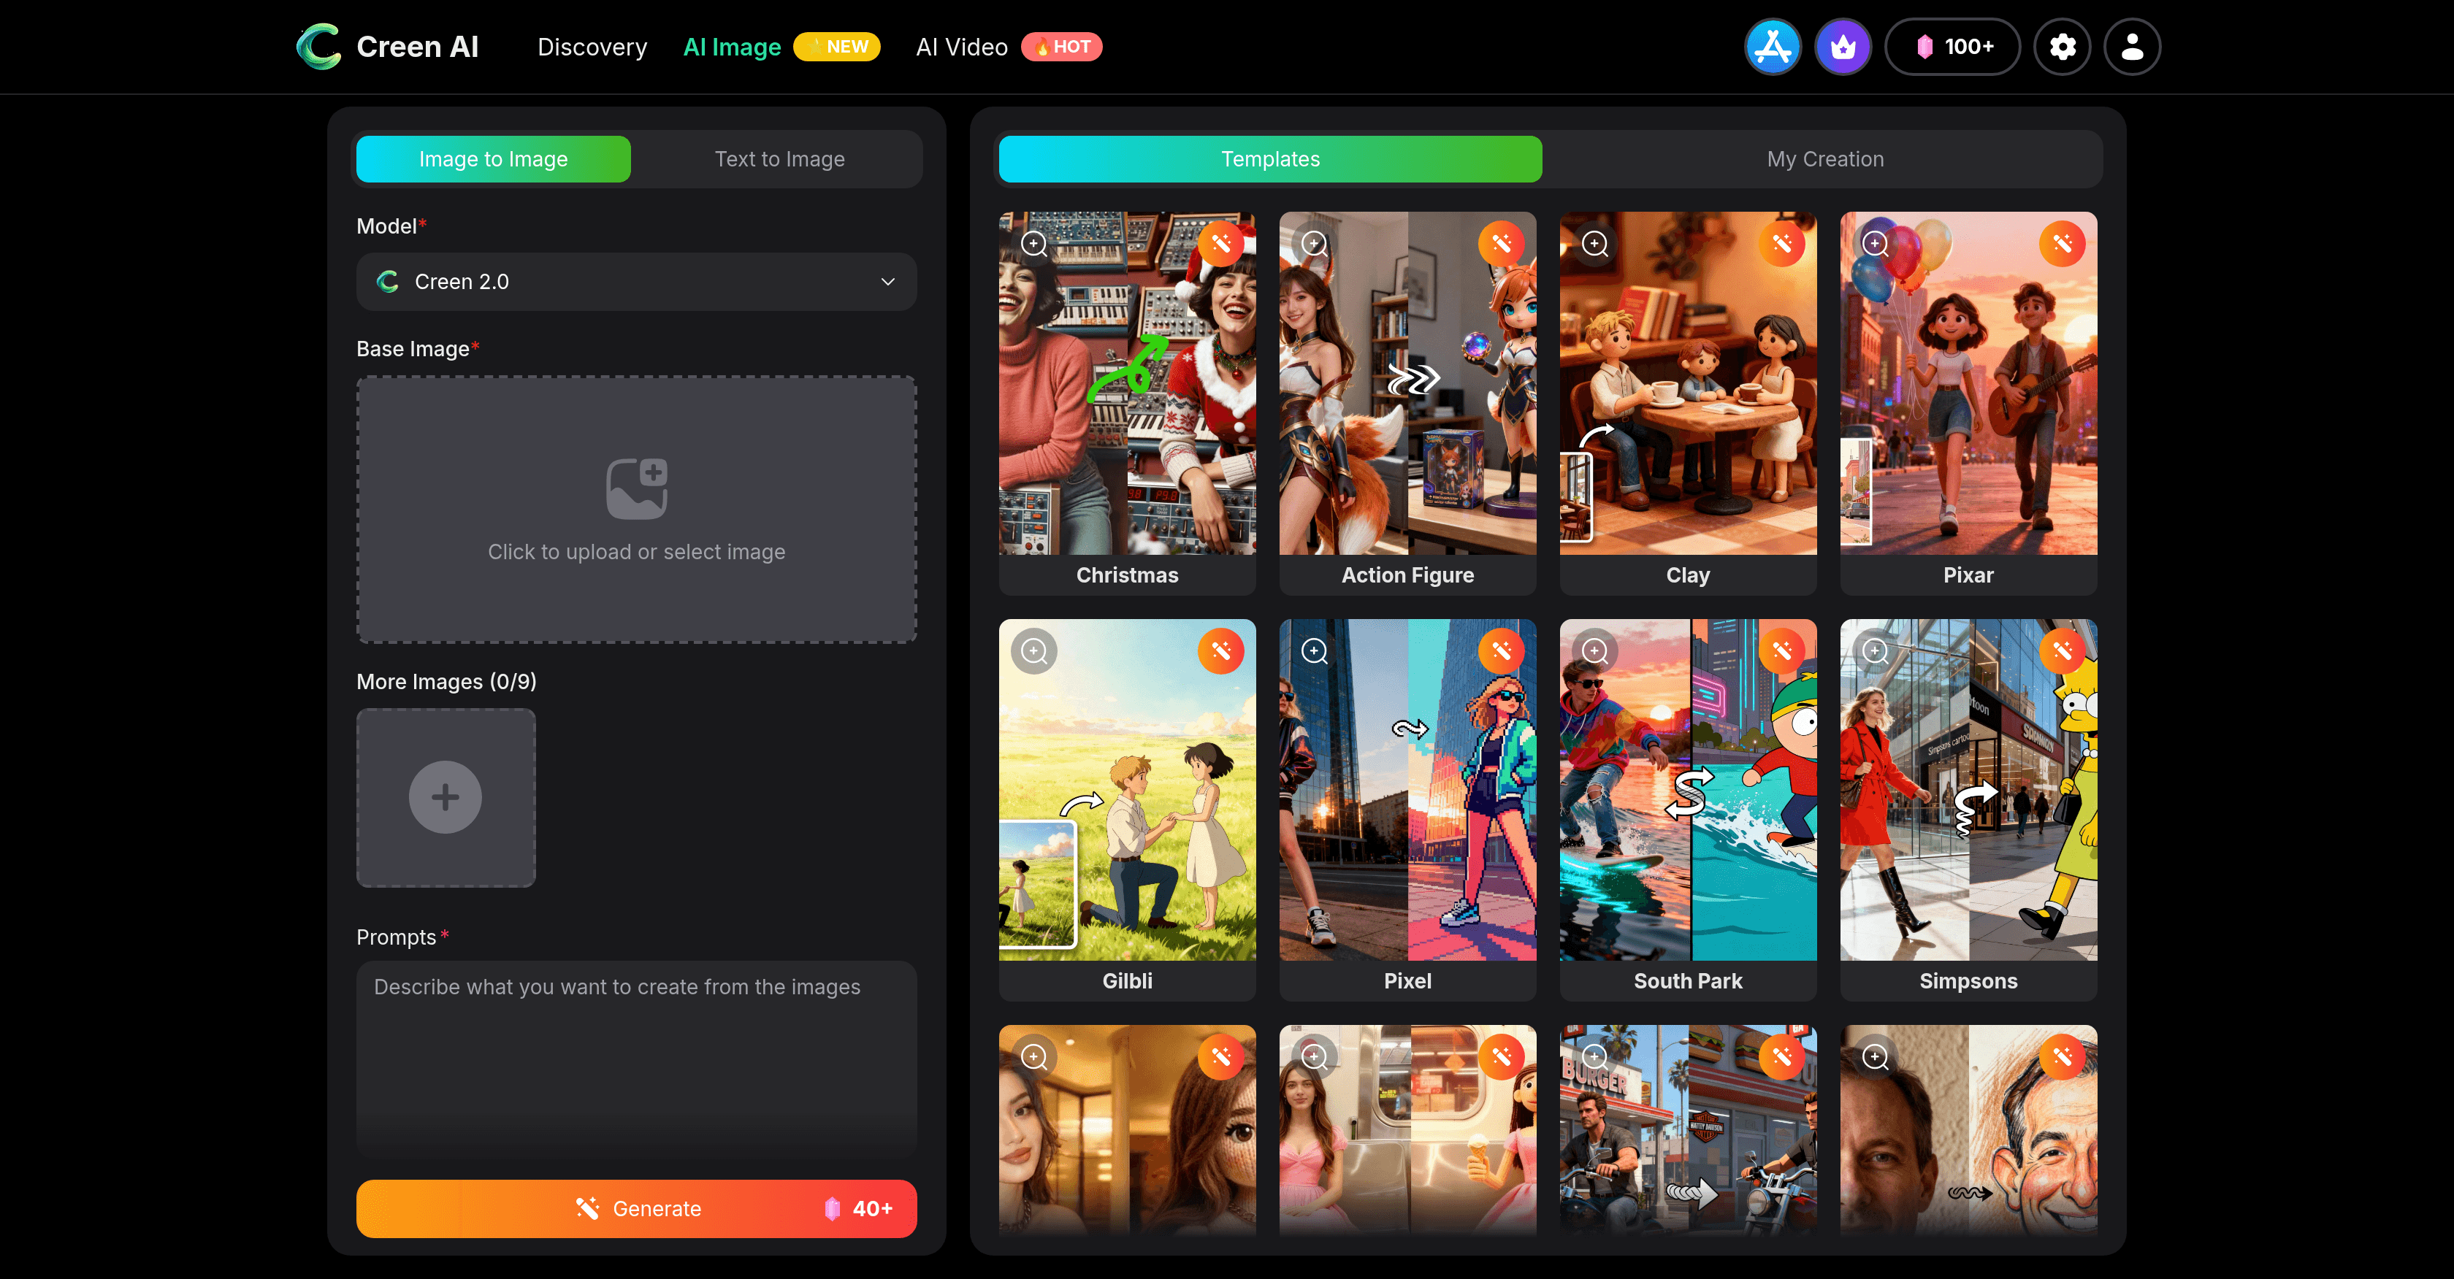Open the user profile icon
This screenshot has width=2454, height=1279.
(2132, 46)
